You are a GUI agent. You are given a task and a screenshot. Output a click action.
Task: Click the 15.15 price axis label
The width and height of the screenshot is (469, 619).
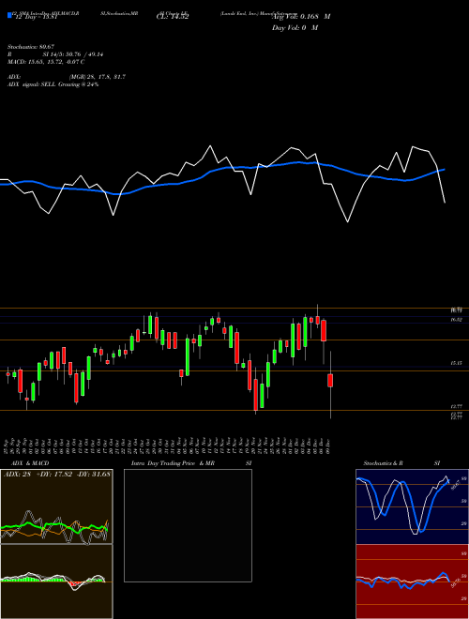pos(457,363)
